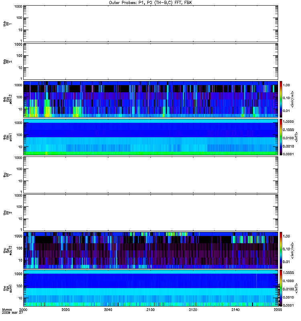Image resolution: width=301 pixels, height=321 pixels.
Task: Click the 10 y-axis tick of thc fff 1
Action: click(x=20, y=181)
